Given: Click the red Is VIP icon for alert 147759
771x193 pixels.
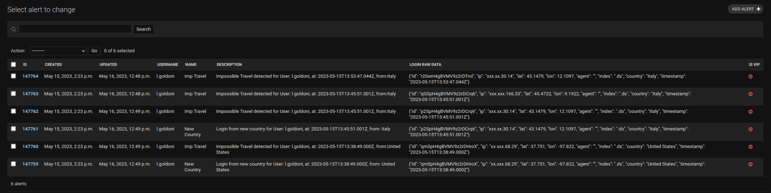Looking at the screenshot, I should point(750,164).
